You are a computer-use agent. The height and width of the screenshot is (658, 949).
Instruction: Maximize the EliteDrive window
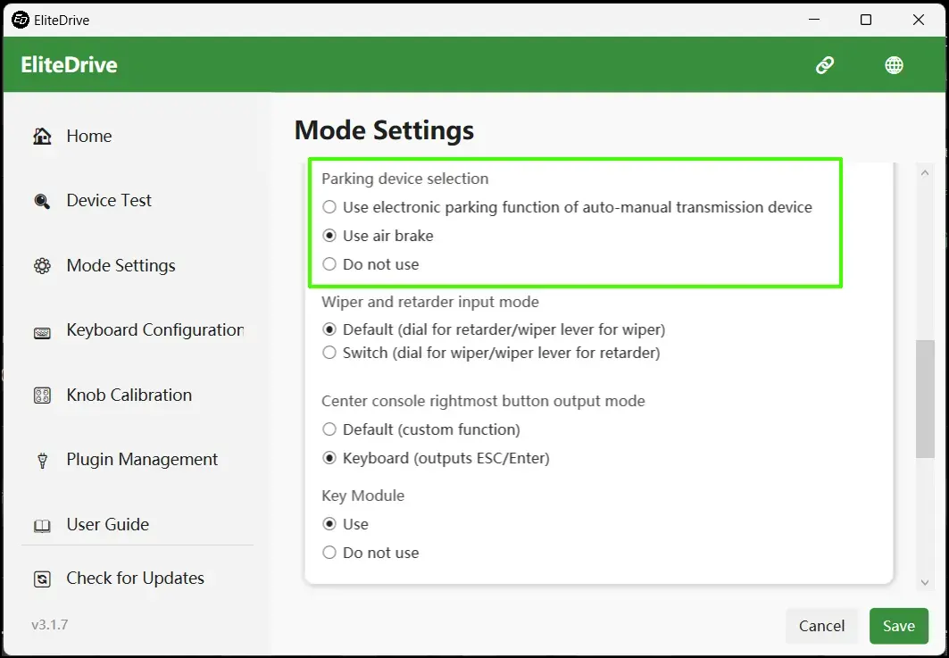pos(866,20)
